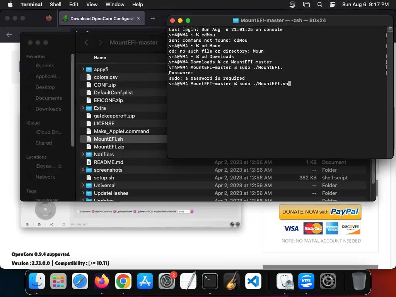Switch to Firefox in the Dock
Screen dimensions: 396x297
click(102, 281)
